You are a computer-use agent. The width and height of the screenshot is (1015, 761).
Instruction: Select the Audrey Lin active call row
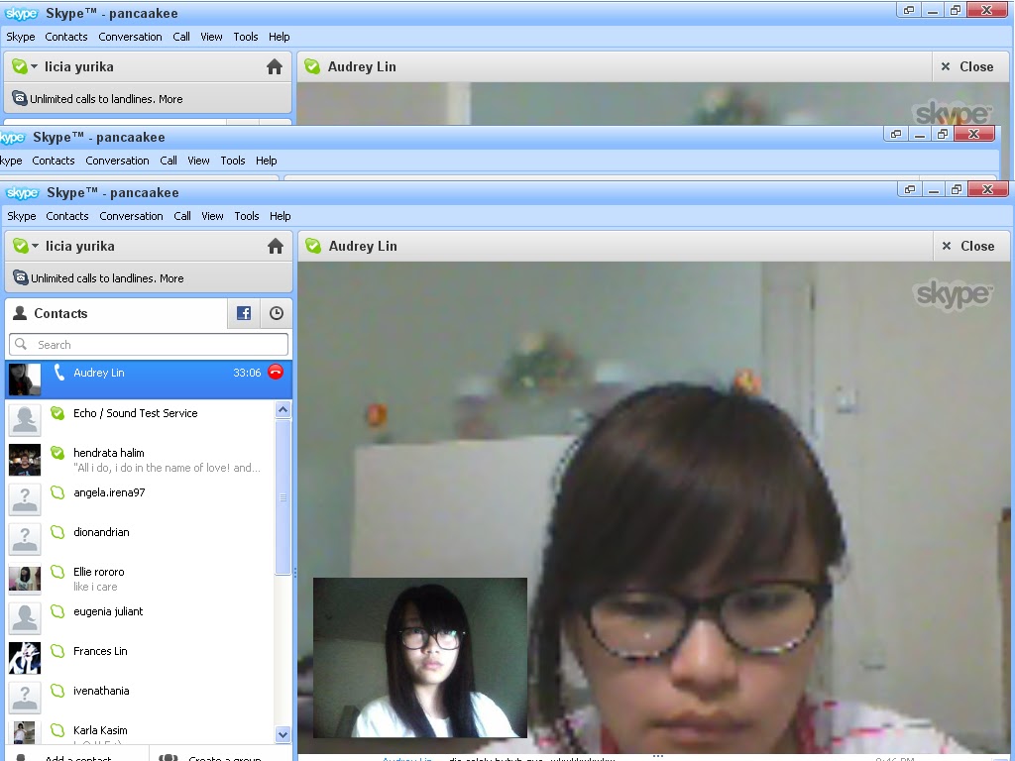[149, 380]
